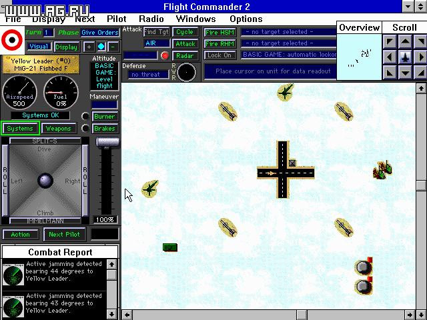Click the Display button beside Visual

[67, 47]
